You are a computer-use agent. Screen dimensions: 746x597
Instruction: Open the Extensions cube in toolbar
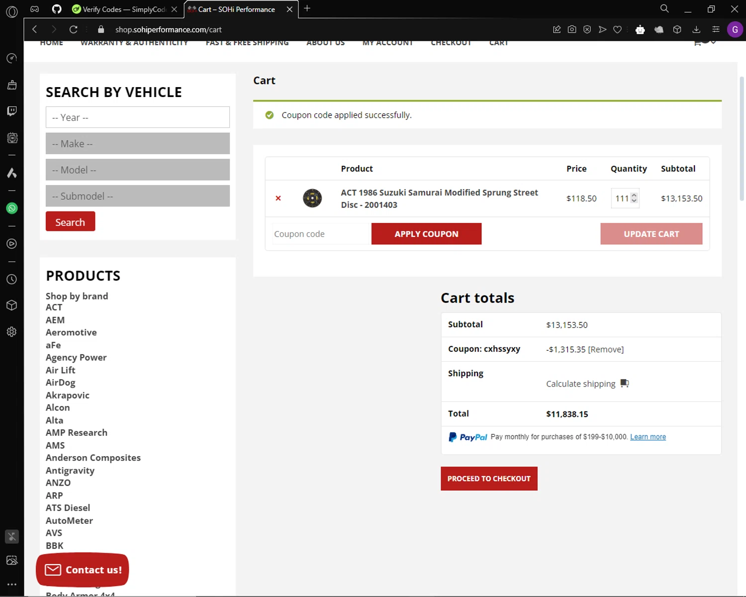(677, 29)
